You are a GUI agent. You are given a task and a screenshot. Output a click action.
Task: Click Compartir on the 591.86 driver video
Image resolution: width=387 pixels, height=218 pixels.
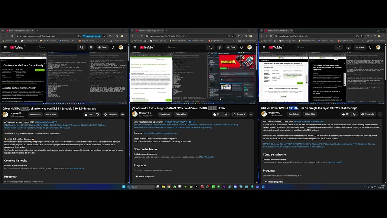368,114
